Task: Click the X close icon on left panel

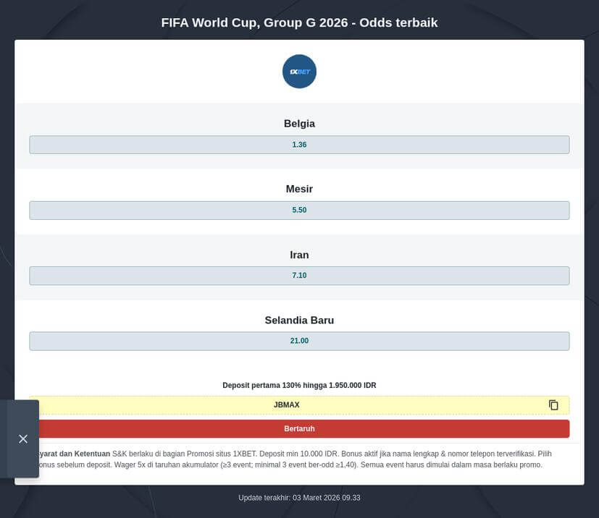Action: pyautogui.click(x=22, y=438)
